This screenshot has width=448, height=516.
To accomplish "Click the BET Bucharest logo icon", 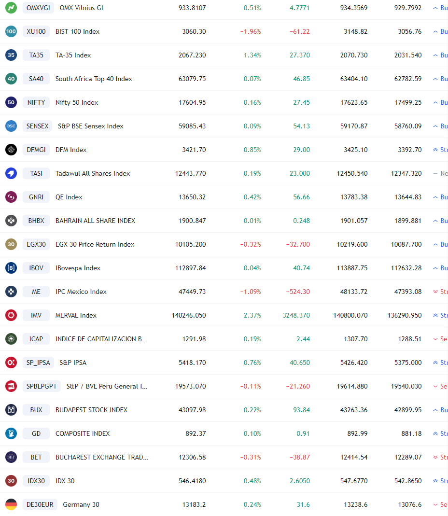I will click(x=11, y=458).
